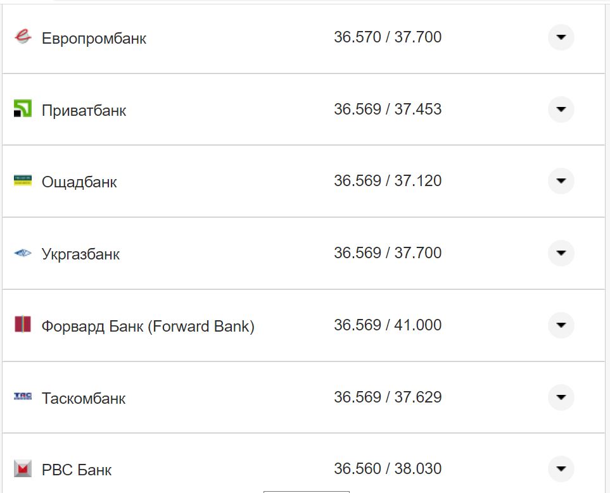Click the Укргазбанк blue logo
This screenshot has width=610, height=493.
23,253
